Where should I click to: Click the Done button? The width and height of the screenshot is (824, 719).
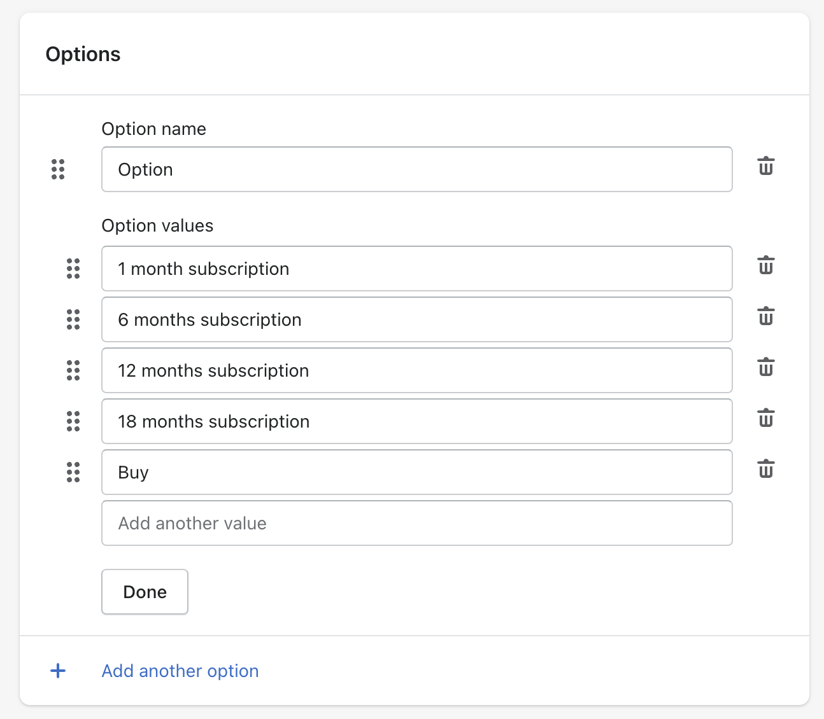click(145, 592)
